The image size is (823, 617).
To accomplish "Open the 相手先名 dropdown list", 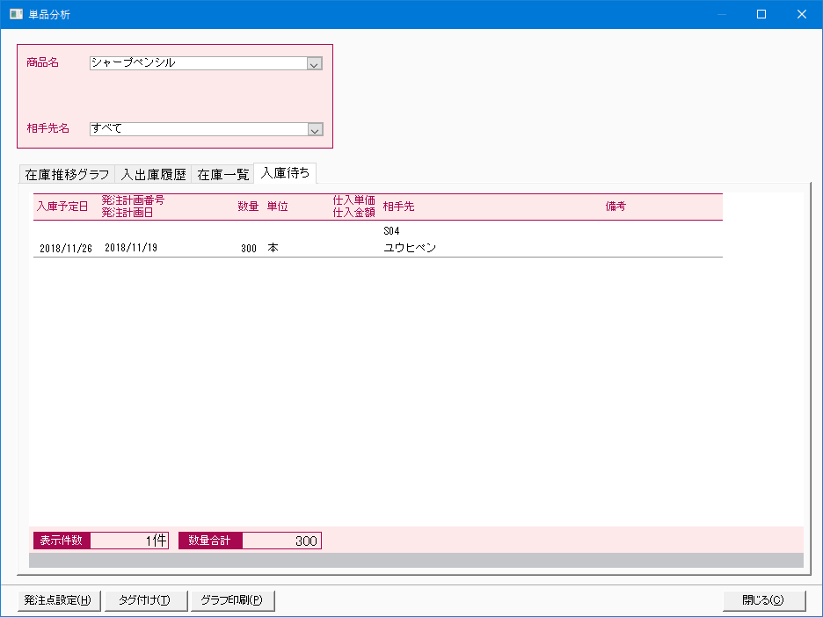I will [x=315, y=129].
